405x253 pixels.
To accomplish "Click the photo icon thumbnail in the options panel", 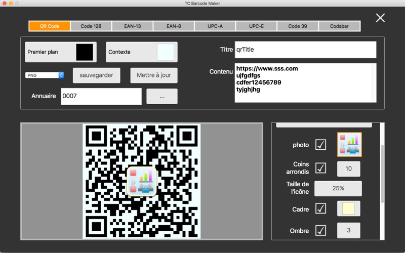I will [349, 145].
